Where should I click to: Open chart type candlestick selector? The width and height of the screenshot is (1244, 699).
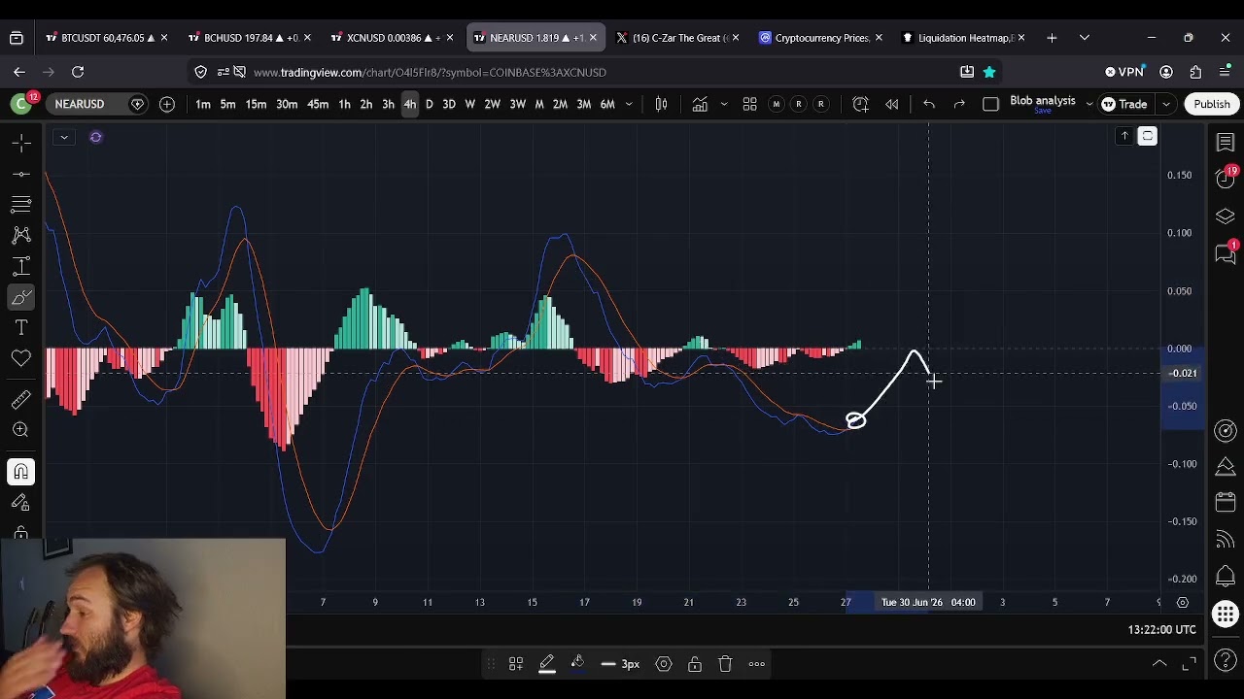[661, 104]
